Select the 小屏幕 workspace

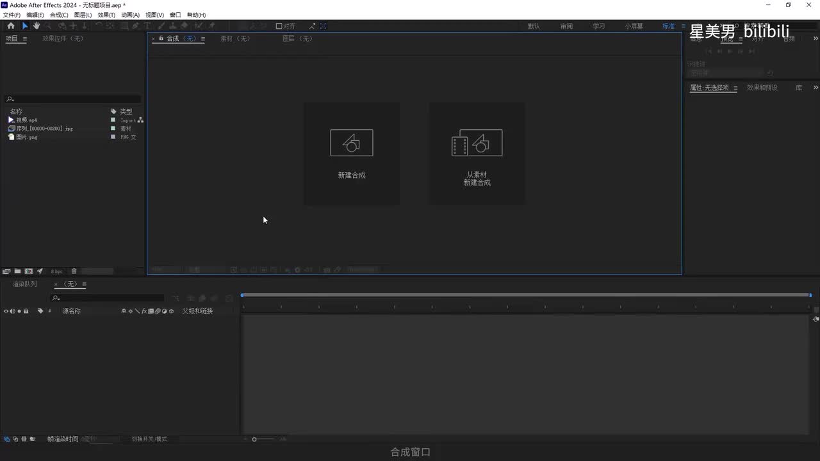click(634, 26)
